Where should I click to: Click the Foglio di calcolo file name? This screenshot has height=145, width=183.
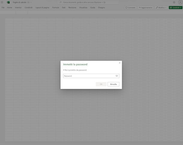point(19,2)
